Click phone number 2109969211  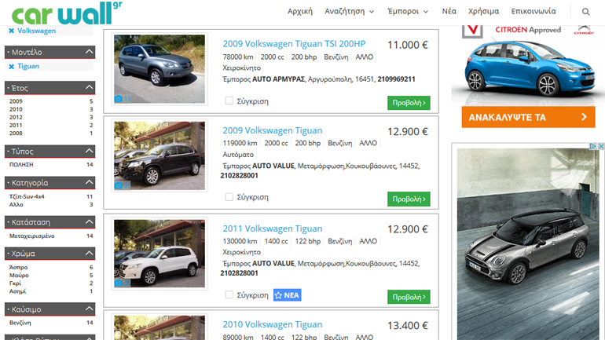(x=396, y=79)
